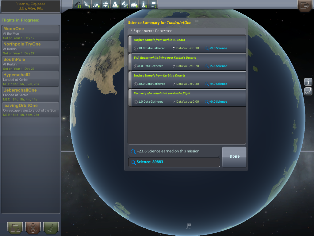
Task: Toggle the probes filter
Action: 87,4
